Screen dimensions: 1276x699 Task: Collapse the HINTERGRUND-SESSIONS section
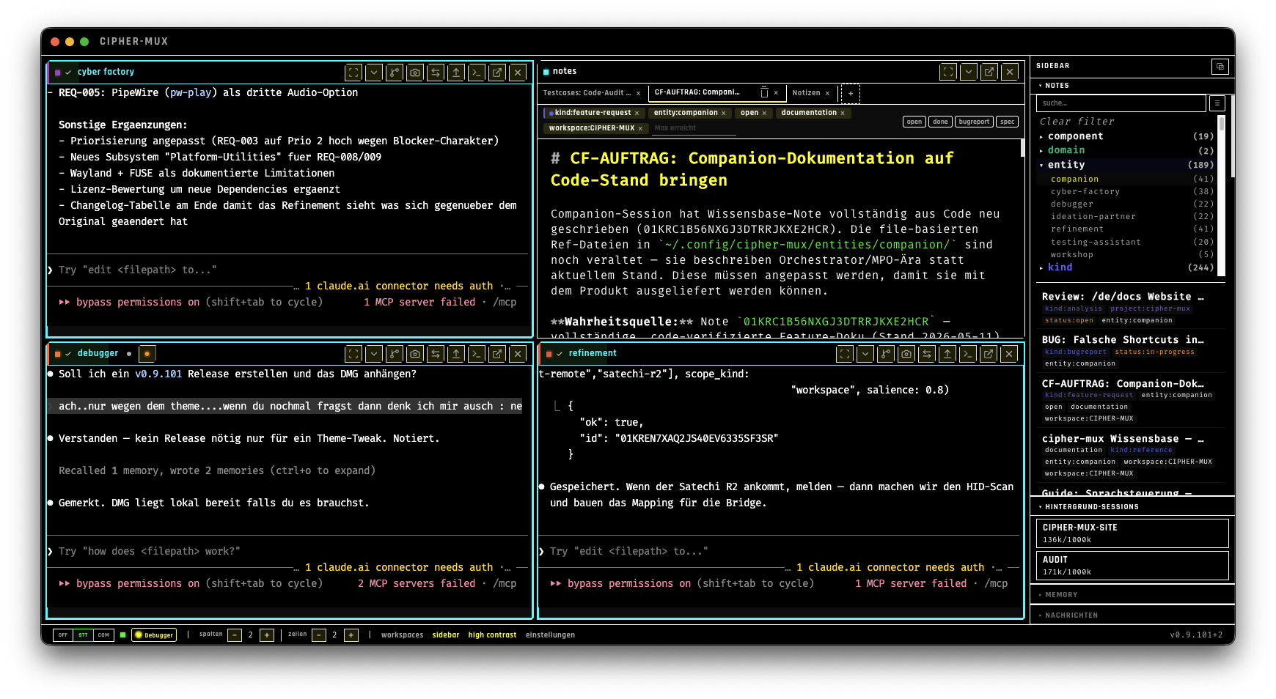point(1132,507)
